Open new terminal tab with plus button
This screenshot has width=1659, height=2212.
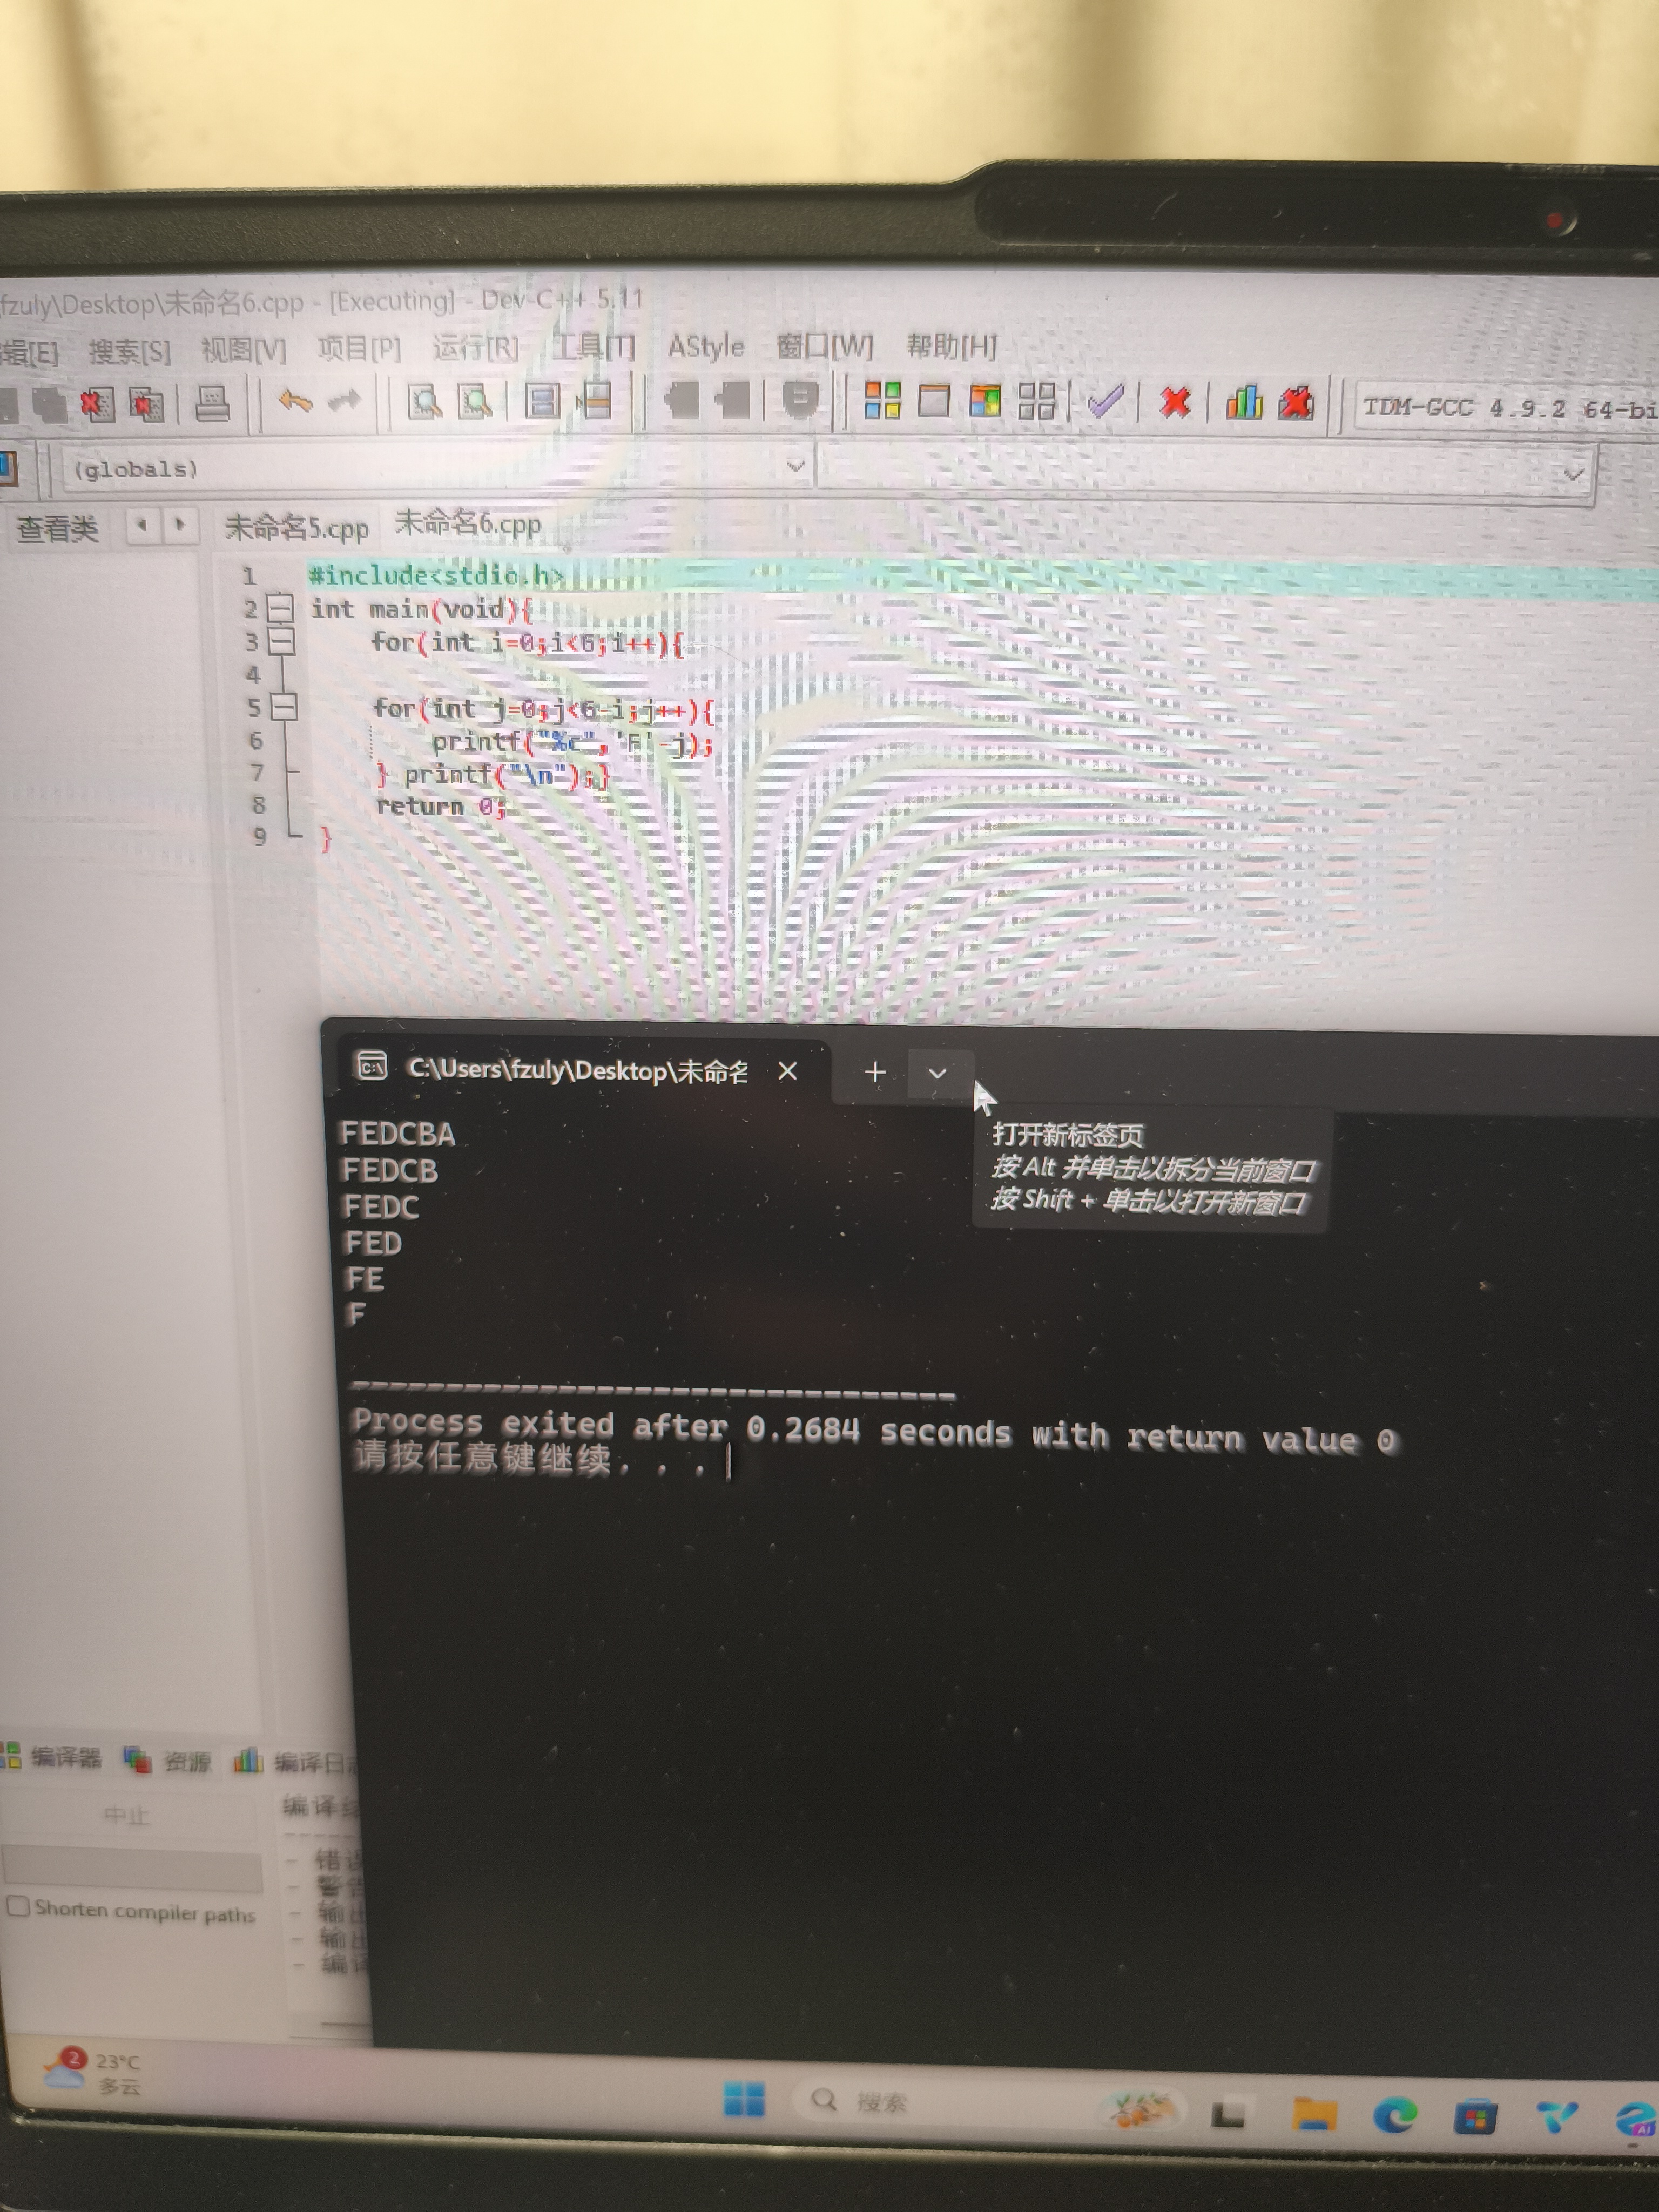875,1072
